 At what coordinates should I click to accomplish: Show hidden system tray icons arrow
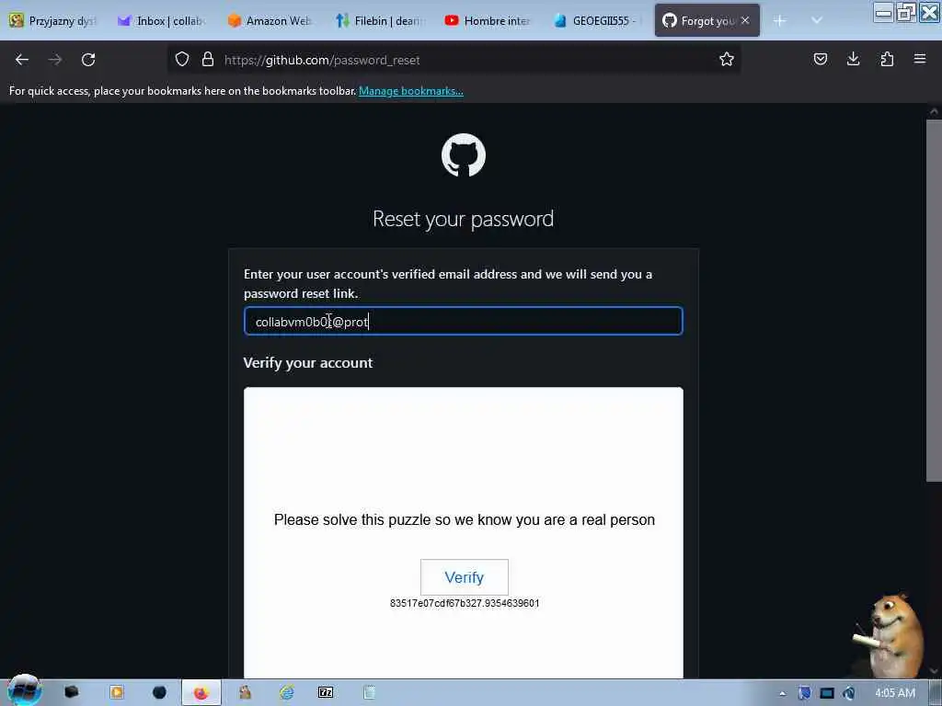(782, 693)
